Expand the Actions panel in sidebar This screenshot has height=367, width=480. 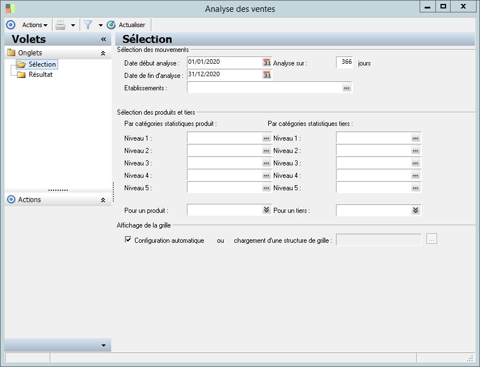(x=103, y=200)
